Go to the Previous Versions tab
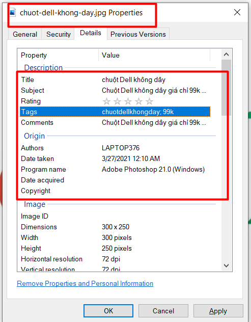This screenshot has width=251, height=322. [x=138, y=34]
